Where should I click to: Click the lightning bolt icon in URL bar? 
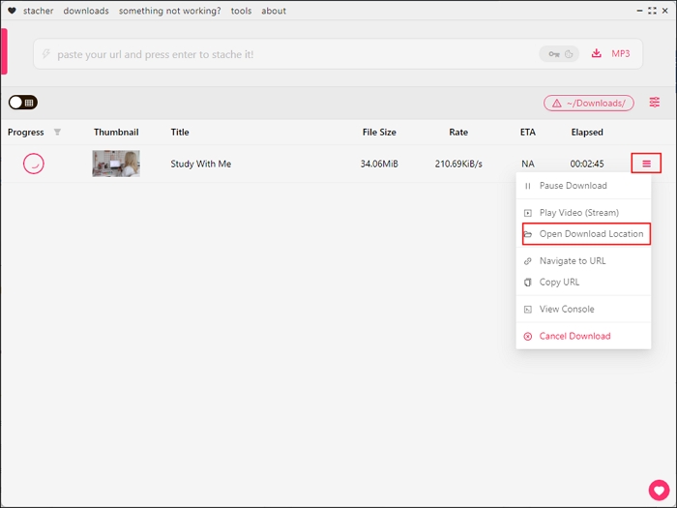(45, 54)
